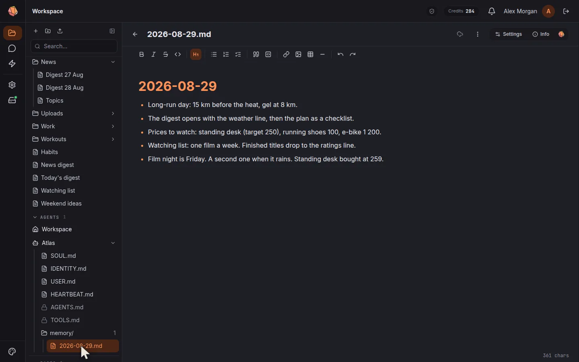Expand the Uploads folder
This screenshot has width=579, height=362.
pos(113,113)
